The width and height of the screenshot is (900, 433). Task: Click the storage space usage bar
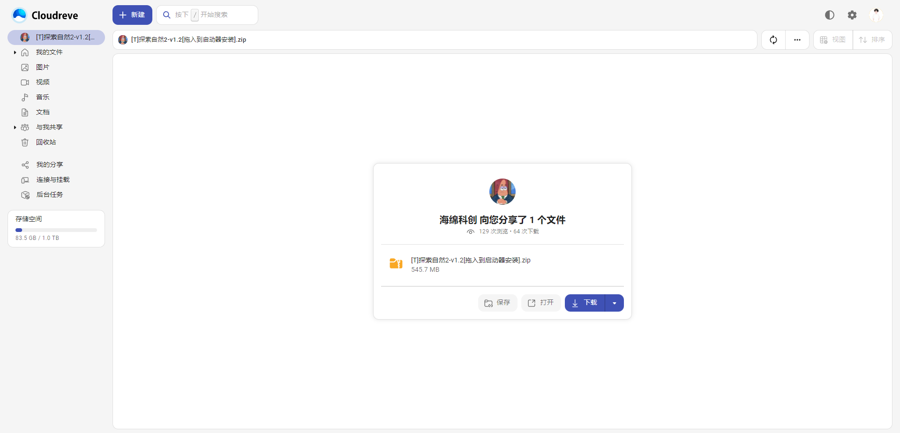pos(56,230)
